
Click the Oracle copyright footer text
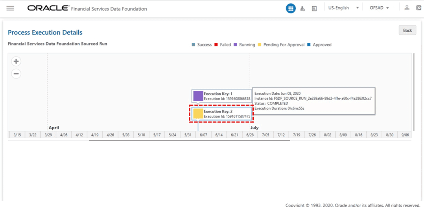pyautogui.click(x=352, y=205)
